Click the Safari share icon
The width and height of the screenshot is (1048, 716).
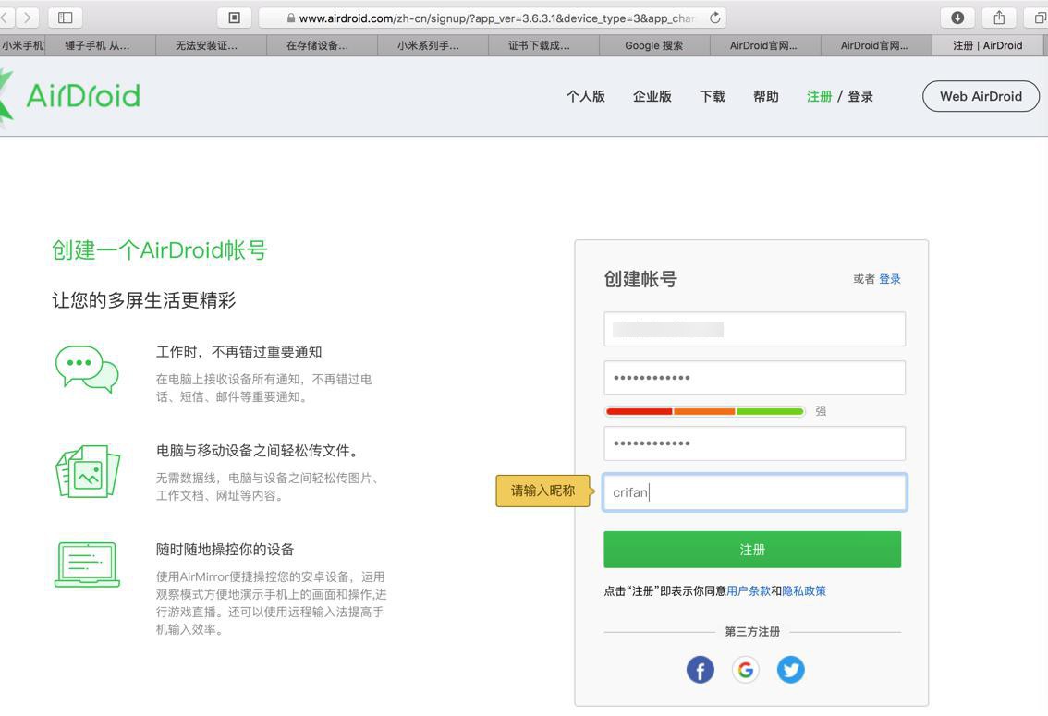point(999,18)
